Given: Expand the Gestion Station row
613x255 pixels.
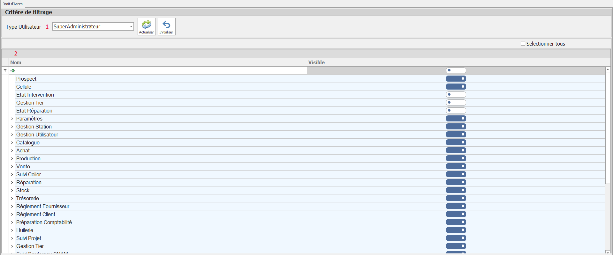Looking at the screenshot, I should tap(12, 127).
